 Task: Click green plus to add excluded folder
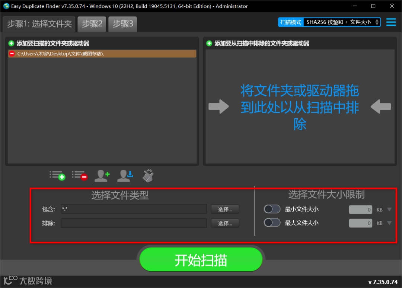coord(209,43)
